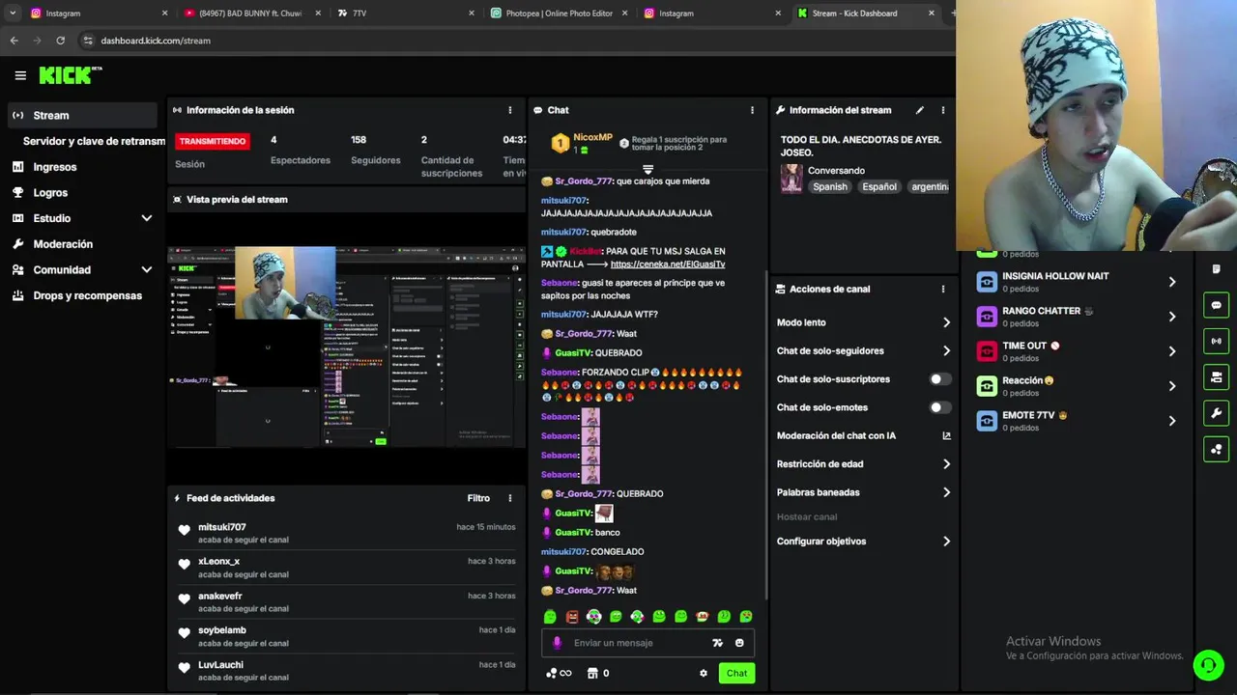
Task: Open the Kick hamburger menu
Action: [20, 75]
